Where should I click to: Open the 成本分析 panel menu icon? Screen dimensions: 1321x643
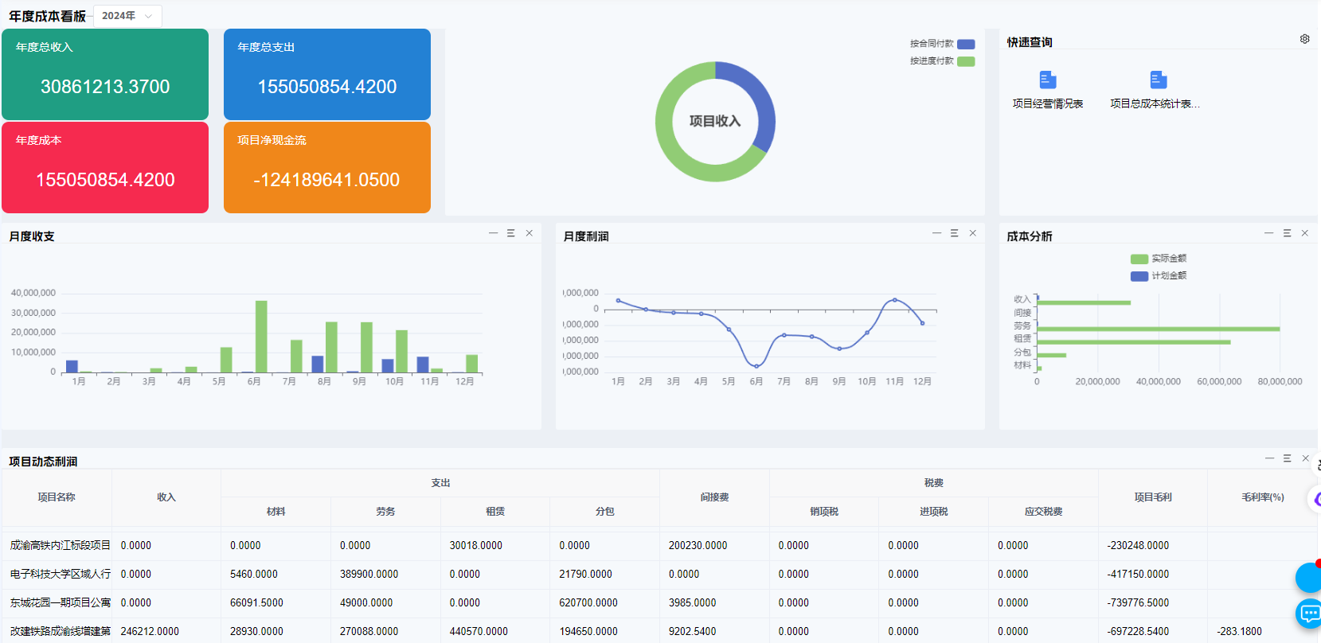coord(1287,233)
